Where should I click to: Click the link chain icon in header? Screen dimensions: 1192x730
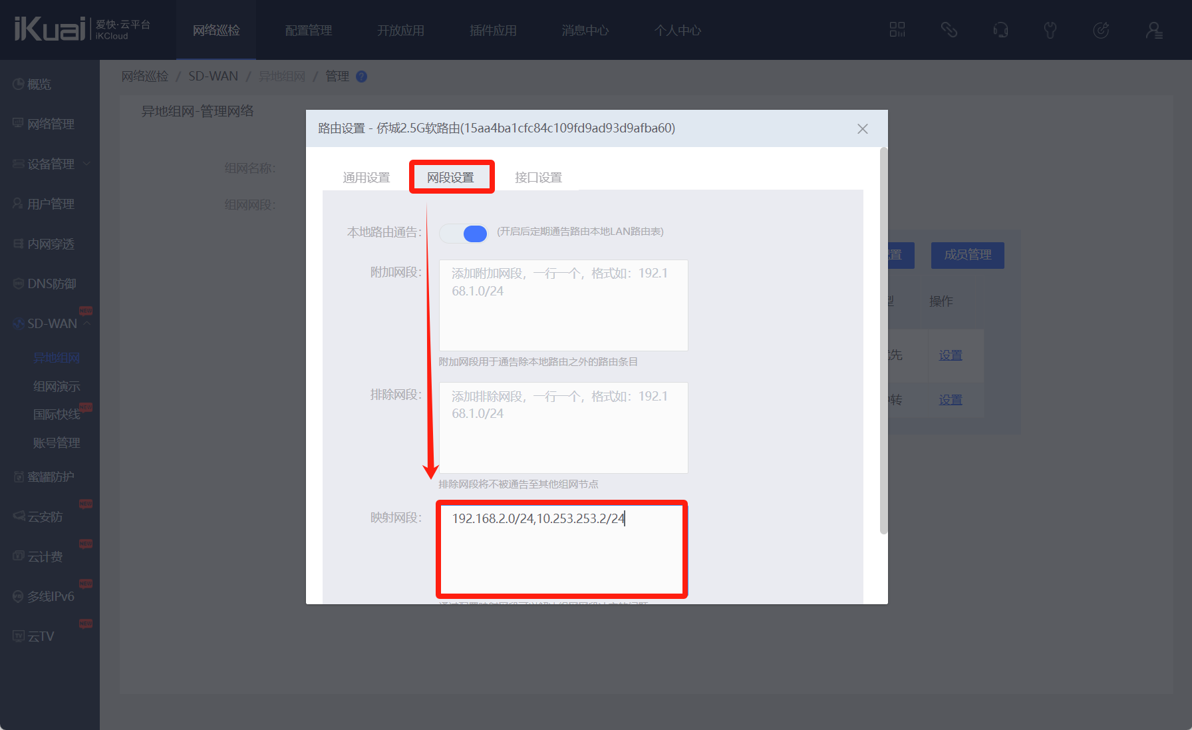click(x=949, y=30)
